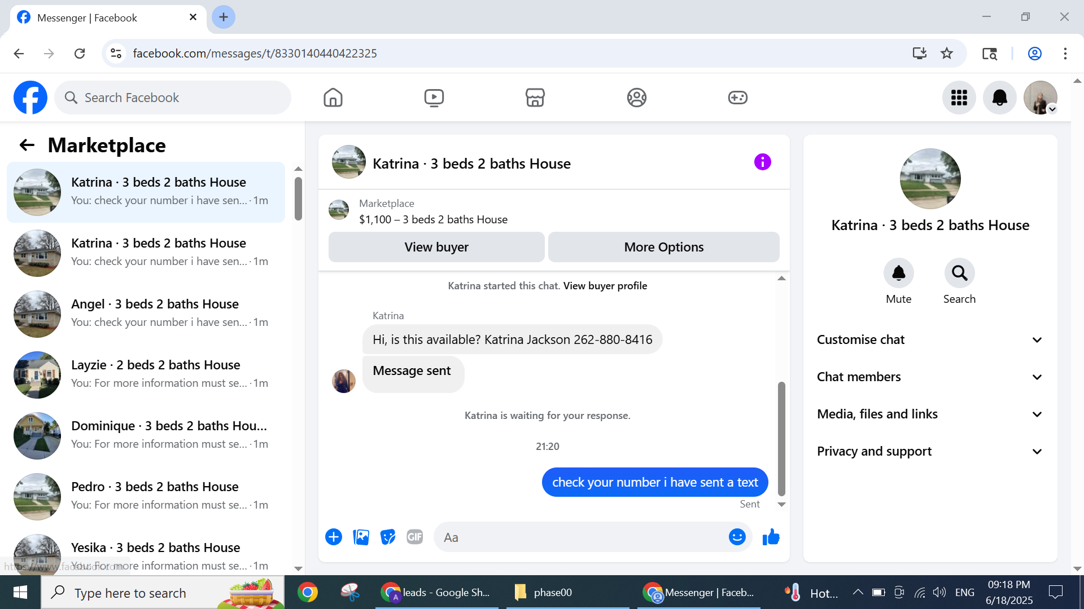This screenshot has height=609, width=1084.
Task: Close the Messenger | Facebook tab
Action: point(193,17)
